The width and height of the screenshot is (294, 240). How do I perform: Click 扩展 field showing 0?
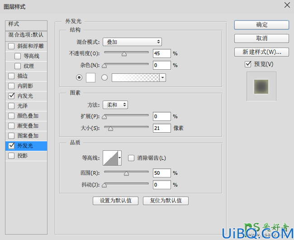tap(162, 116)
